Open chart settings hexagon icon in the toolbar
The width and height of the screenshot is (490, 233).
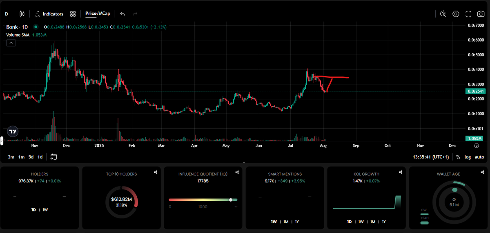point(456,14)
